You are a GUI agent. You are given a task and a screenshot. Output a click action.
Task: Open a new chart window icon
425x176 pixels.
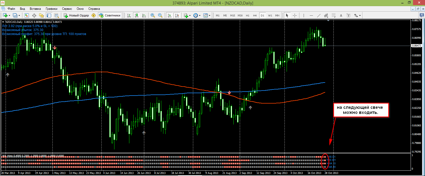pos(5,15)
